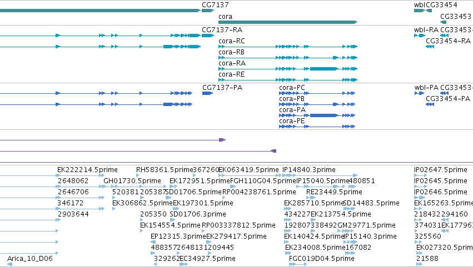The width and height of the screenshot is (473, 267).
Task: Select EST EK063419.5prime
Action: tap(248, 170)
